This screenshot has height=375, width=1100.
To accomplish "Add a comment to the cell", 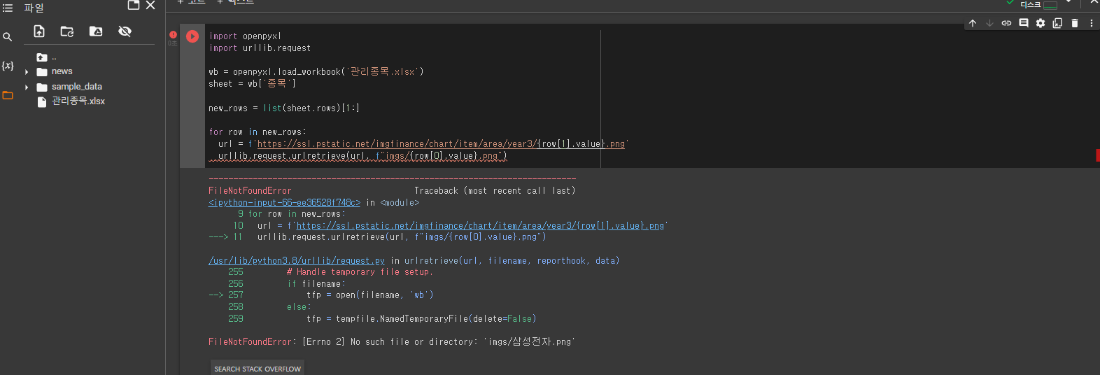I will (1024, 23).
